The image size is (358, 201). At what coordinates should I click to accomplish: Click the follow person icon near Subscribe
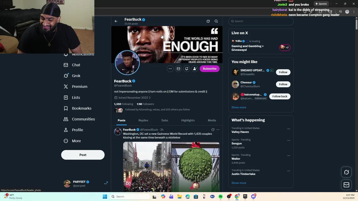pyautogui.click(x=195, y=69)
